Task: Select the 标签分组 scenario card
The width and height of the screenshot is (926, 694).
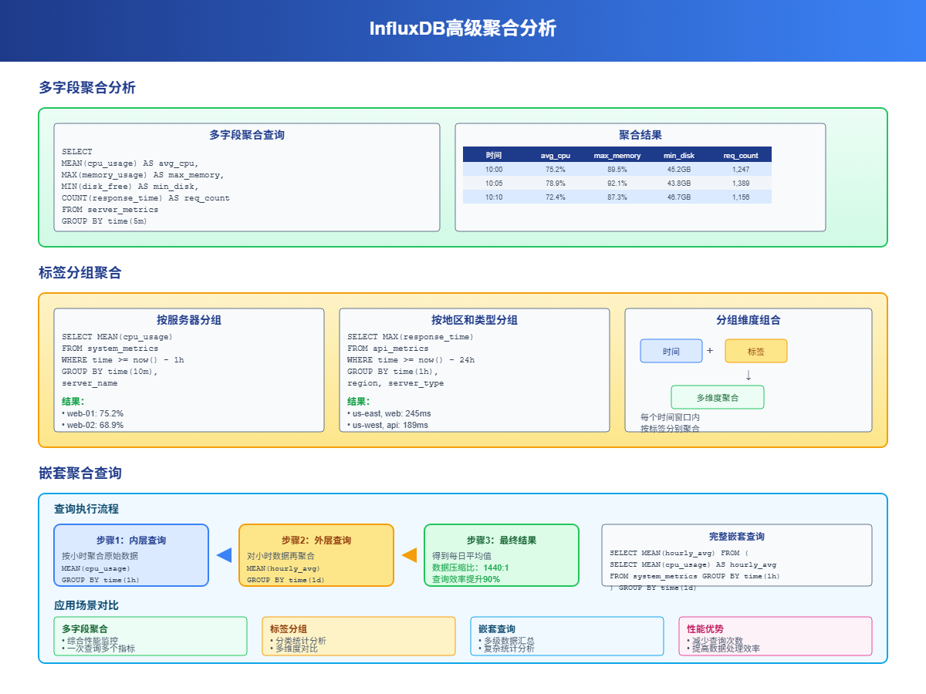Action: tap(359, 635)
